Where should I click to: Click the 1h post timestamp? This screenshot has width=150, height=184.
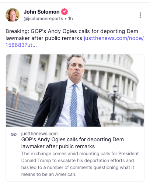[70, 19]
